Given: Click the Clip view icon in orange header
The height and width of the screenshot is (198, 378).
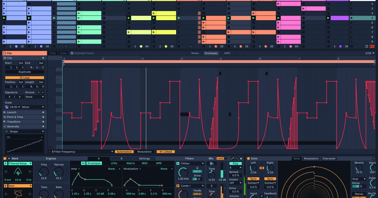Looking at the screenshot, I should [5, 53].
